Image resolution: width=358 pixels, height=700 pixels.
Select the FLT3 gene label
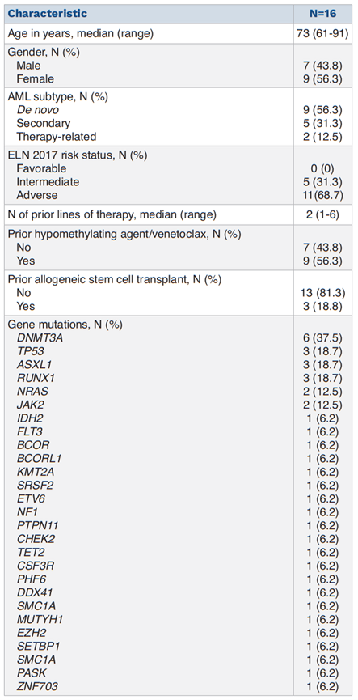tap(29, 433)
